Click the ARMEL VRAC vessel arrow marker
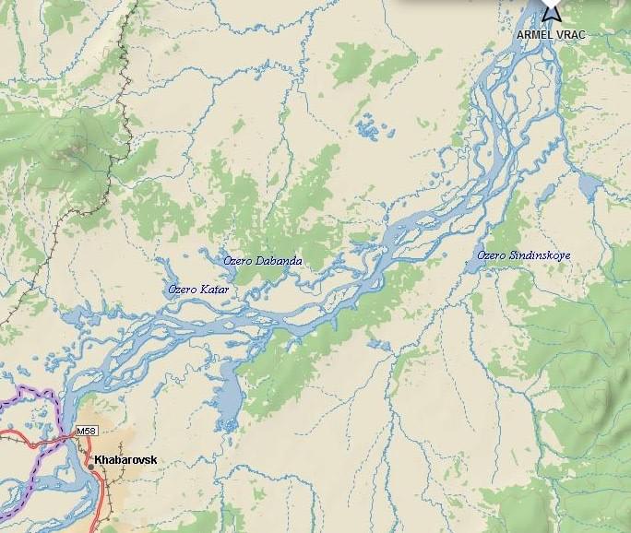 point(552,12)
